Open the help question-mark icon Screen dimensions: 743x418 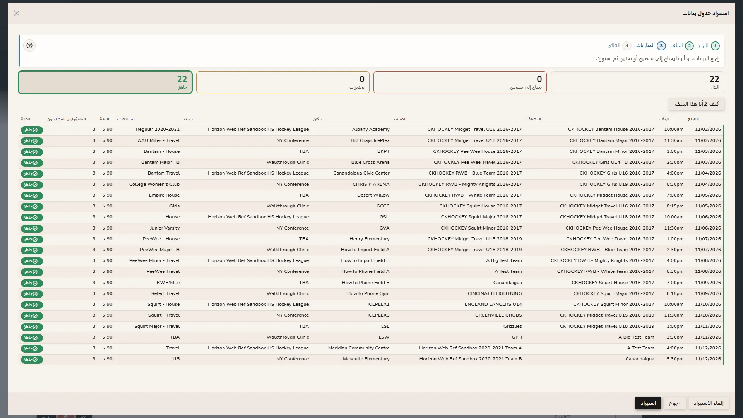(29, 46)
